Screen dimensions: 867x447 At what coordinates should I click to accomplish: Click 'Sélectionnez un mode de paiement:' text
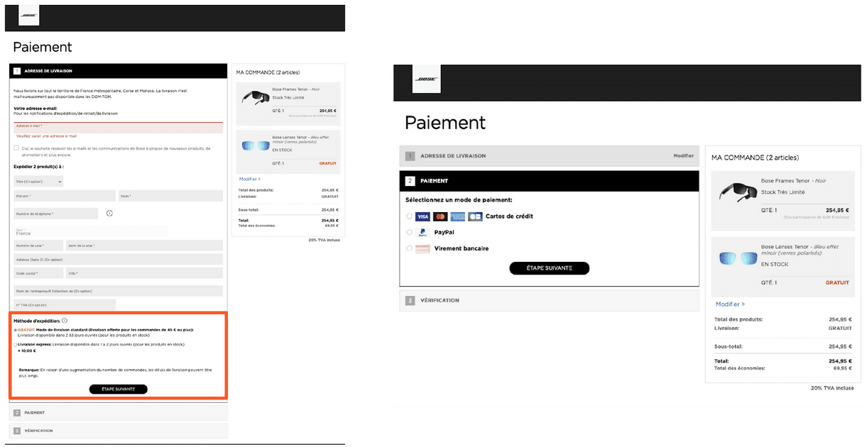click(459, 200)
